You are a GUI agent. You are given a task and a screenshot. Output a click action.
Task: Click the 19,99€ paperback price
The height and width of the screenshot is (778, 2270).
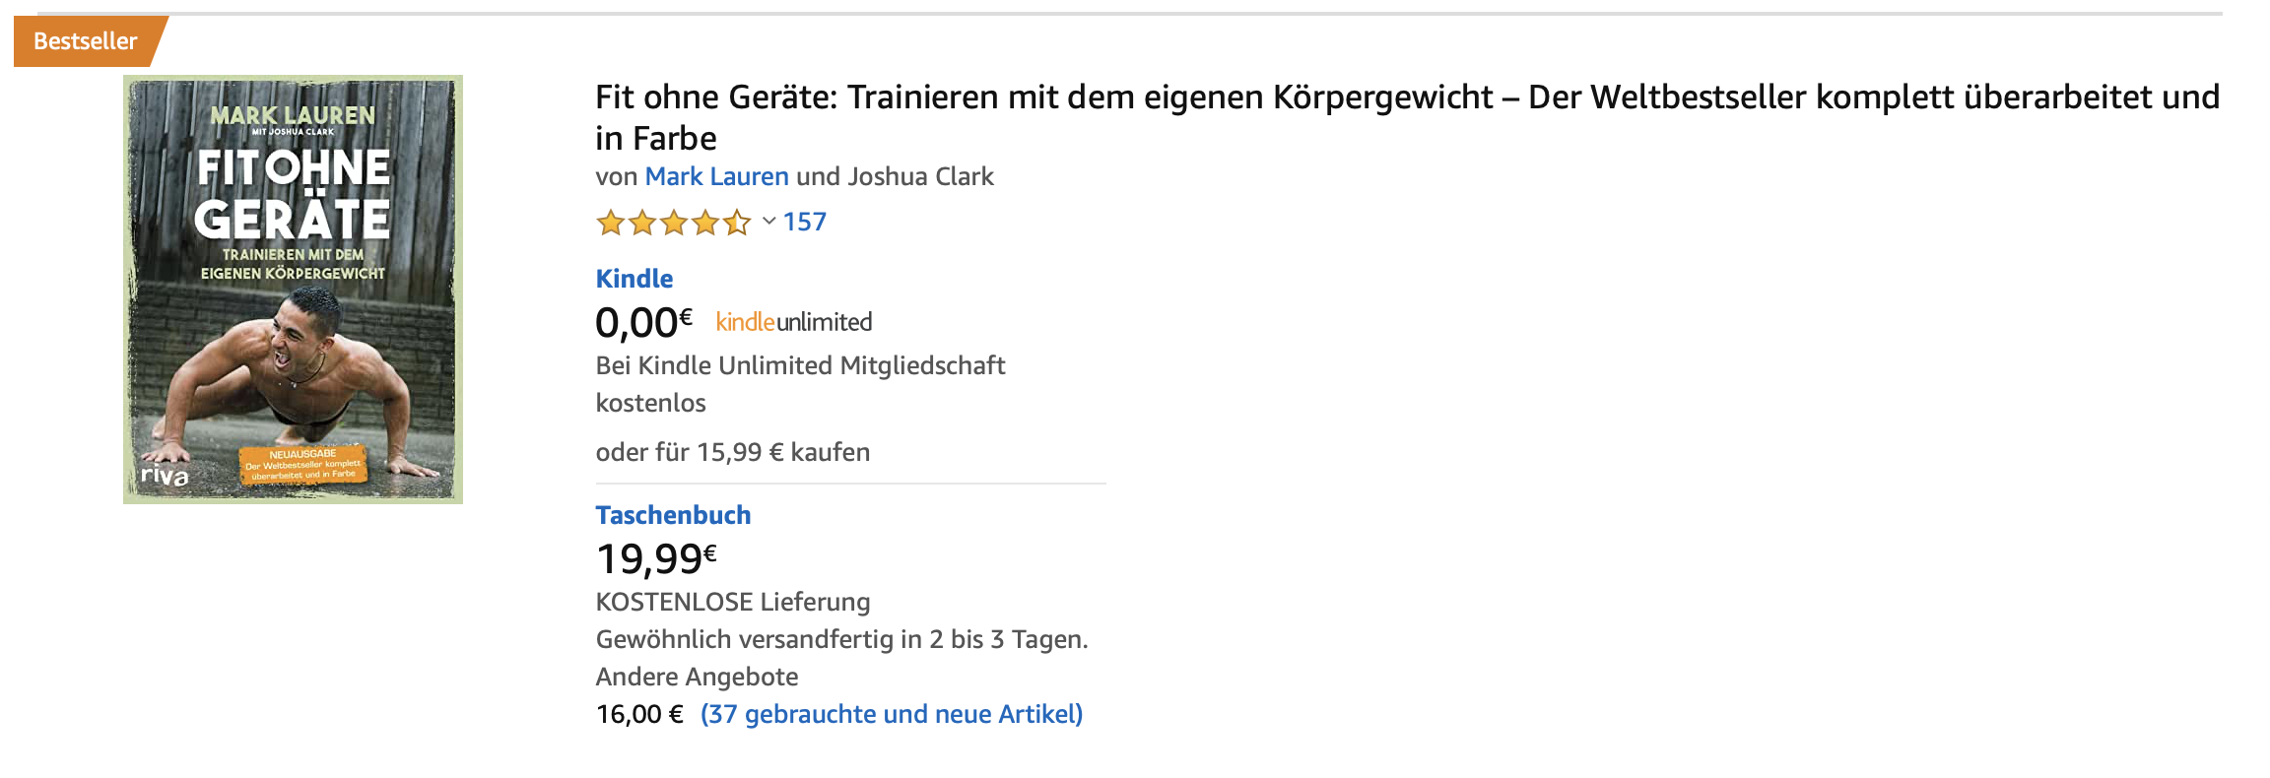650,555
